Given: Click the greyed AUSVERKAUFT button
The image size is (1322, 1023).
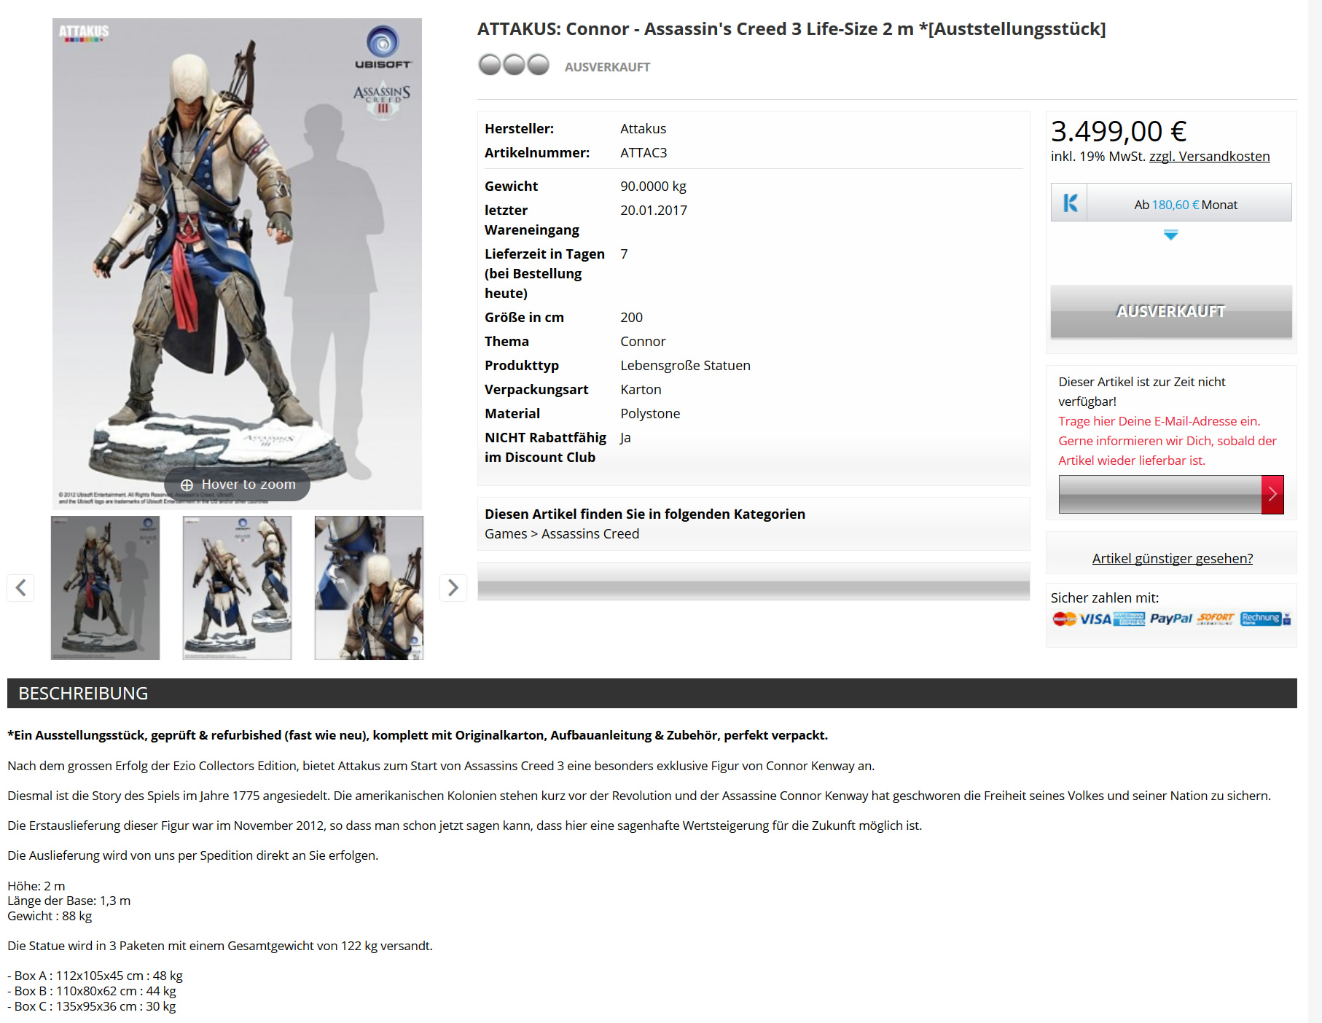Looking at the screenshot, I should coord(1171,311).
